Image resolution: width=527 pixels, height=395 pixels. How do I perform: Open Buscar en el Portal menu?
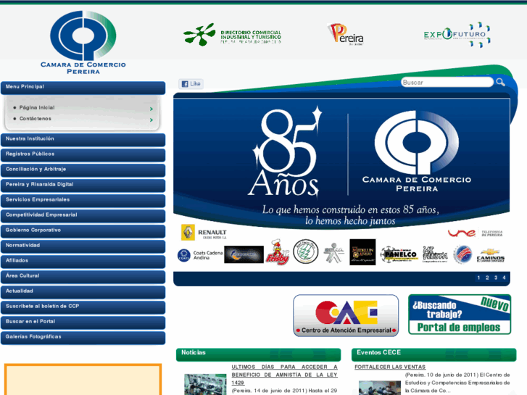pyautogui.click(x=83, y=323)
